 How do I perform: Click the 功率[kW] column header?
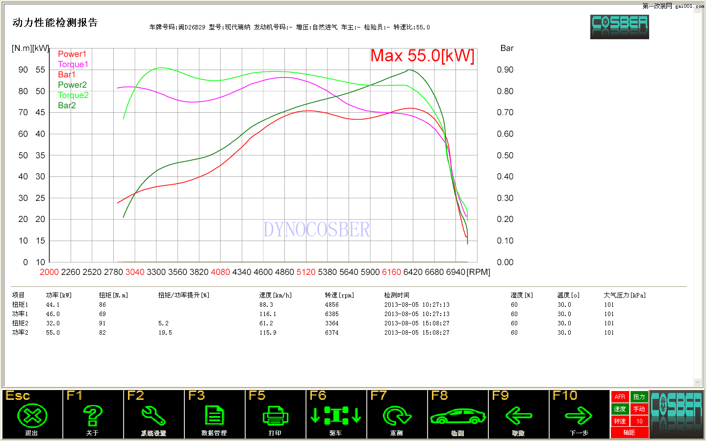pyautogui.click(x=59, y=295)
